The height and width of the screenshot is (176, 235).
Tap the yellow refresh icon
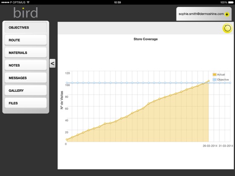pyautogui.click(x=227, y=28)
